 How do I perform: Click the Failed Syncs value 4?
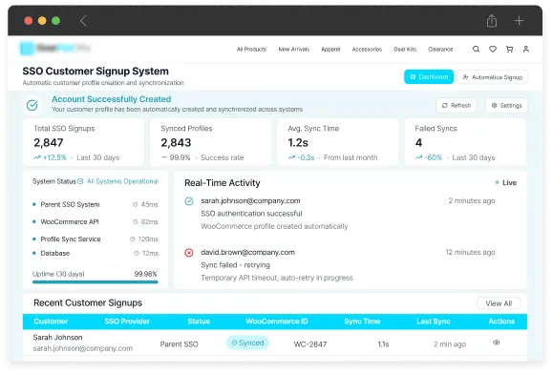pyautogui.click(x=418, y=142)
